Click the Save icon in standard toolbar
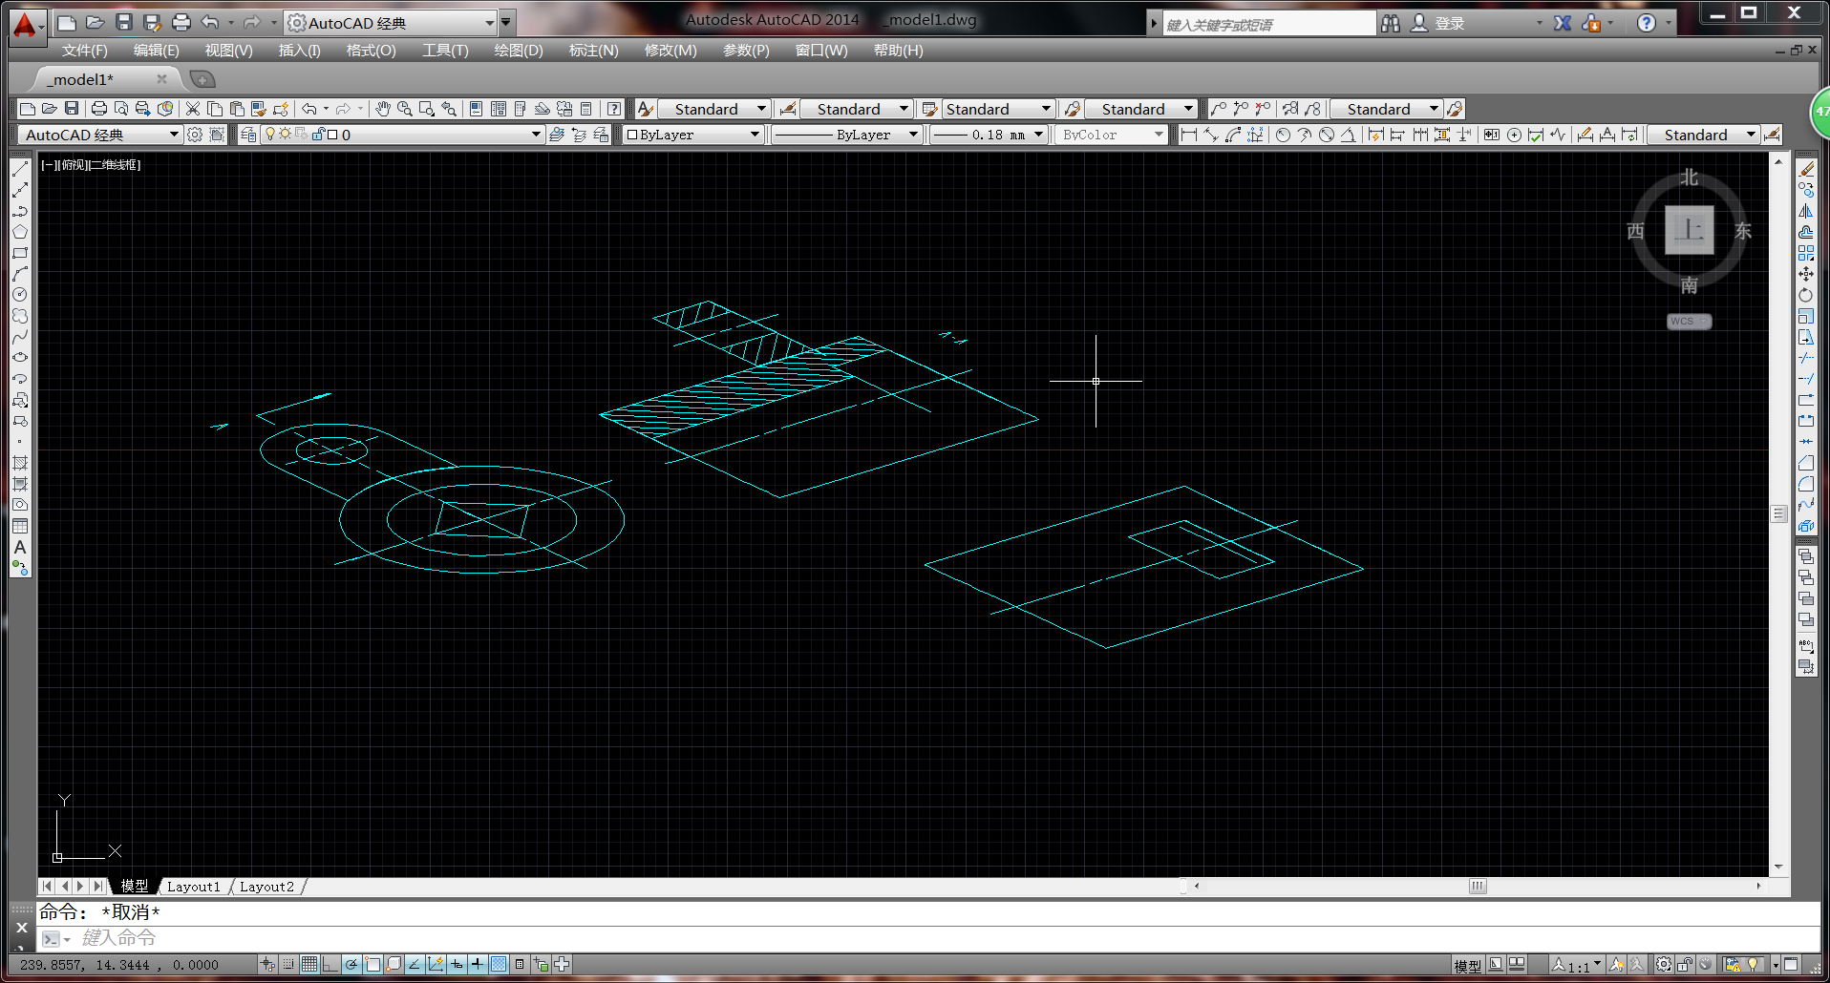 click(x=72, y=109)
